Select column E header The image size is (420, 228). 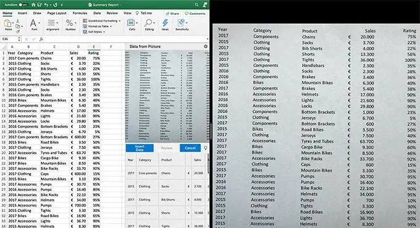tap(94, 46)
